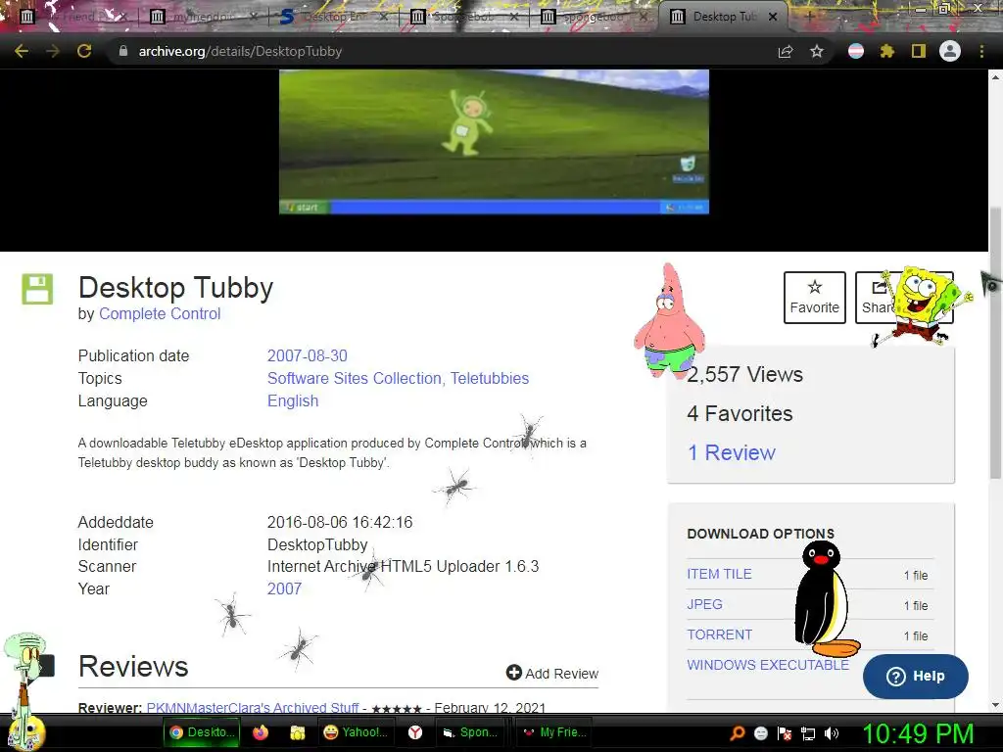Share this page from the address bar
The image size is (1003, 752).
pyautogui.click(x=786, y=51)
